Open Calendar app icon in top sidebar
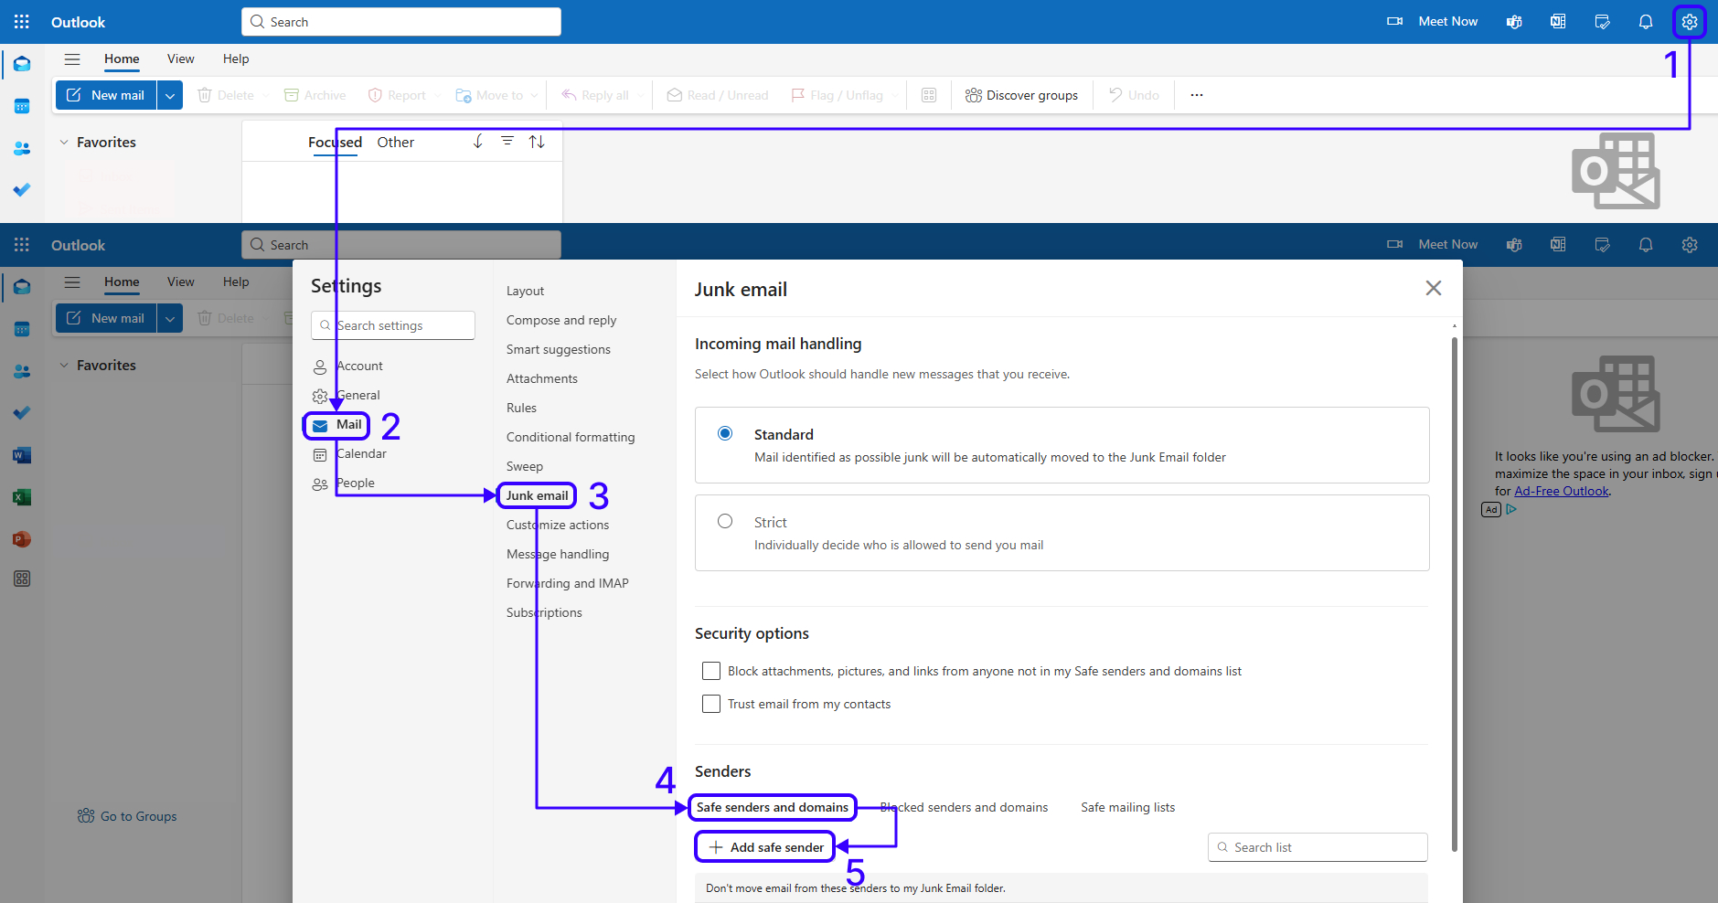 (22, 106)
